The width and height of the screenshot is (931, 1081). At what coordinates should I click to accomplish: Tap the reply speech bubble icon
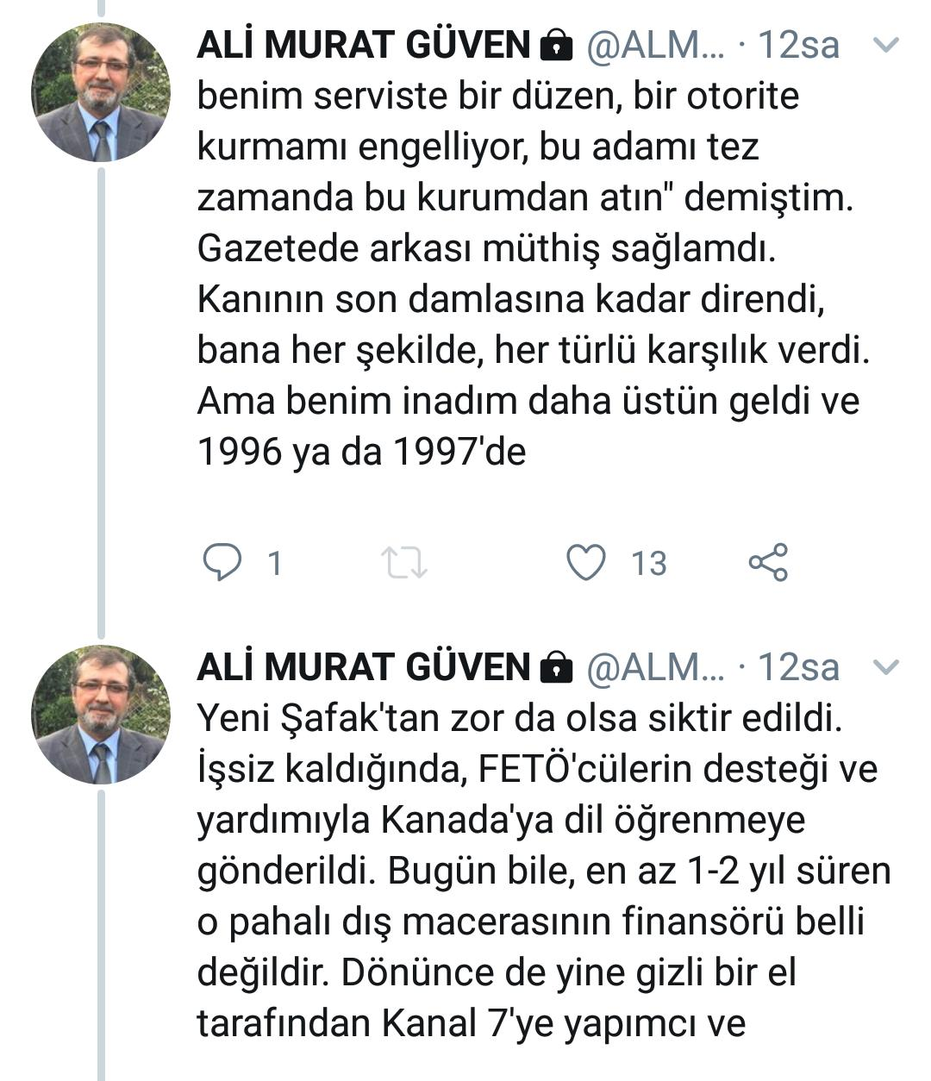(x=222, y=562)
